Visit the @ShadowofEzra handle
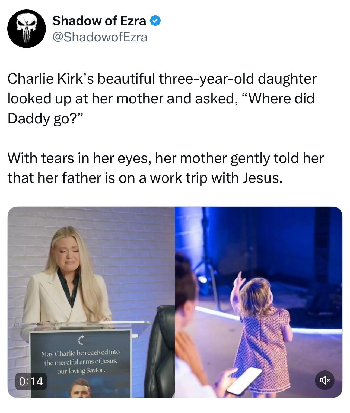This screenshot has height=413, width=350. click(100, 37)
